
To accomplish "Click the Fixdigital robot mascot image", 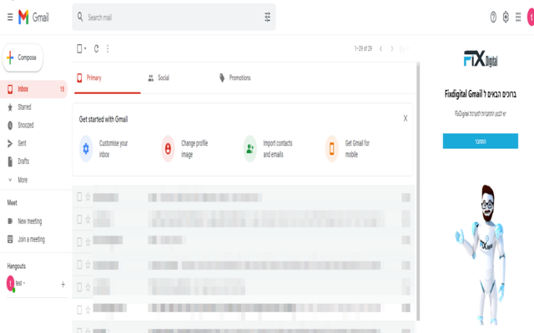I will tap(481, 255).
